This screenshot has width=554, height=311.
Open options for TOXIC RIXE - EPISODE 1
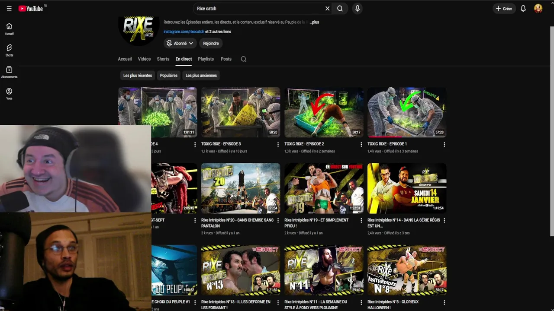(x=444, y=145)
